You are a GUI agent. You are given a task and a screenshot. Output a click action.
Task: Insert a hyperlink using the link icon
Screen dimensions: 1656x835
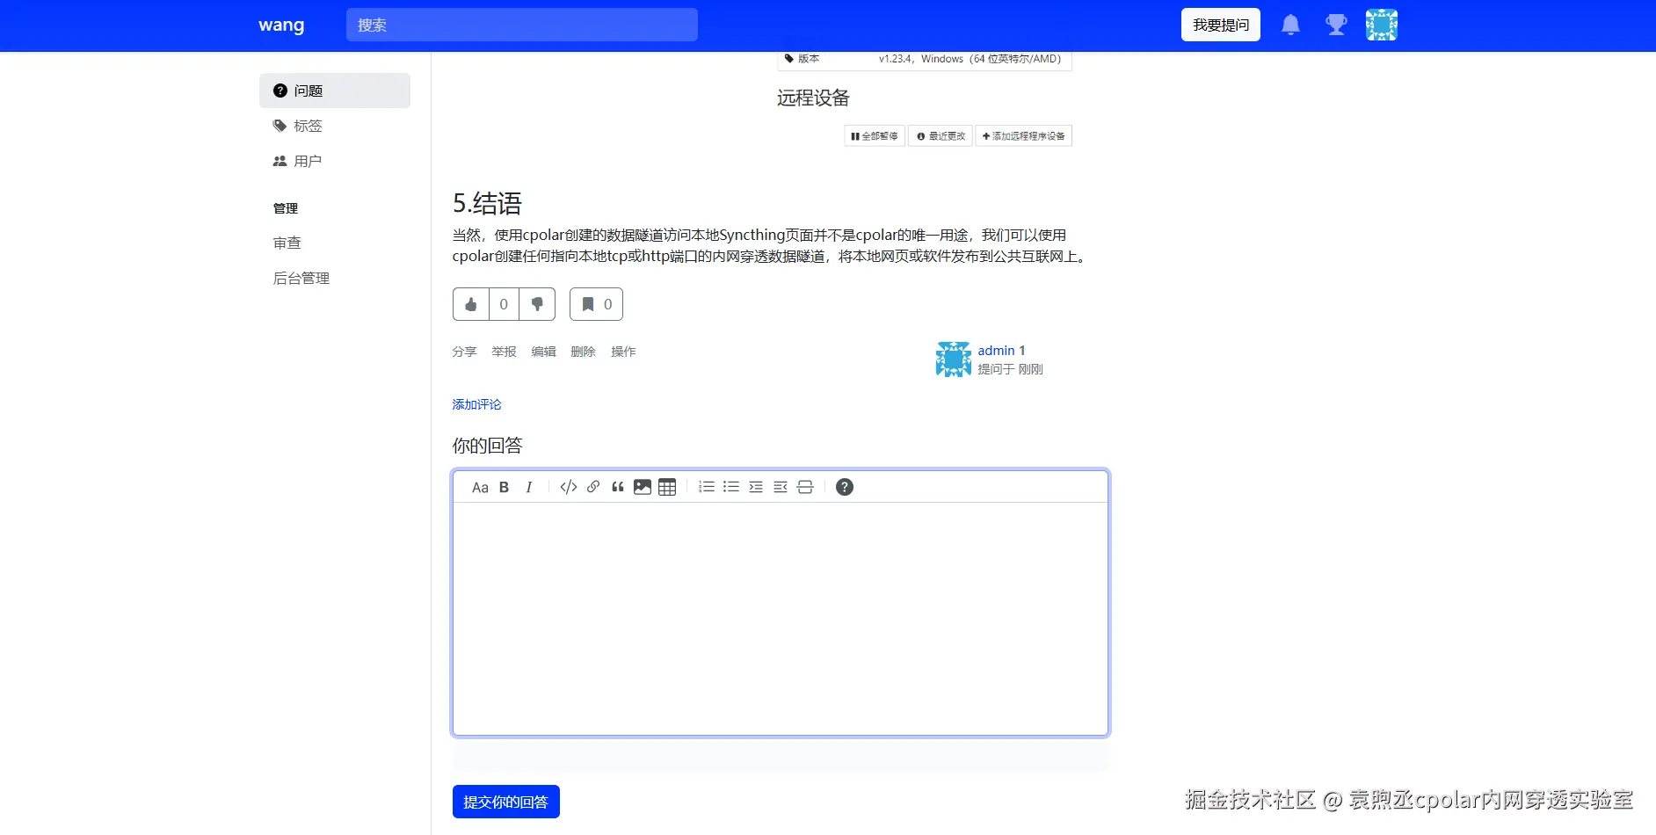click(592, 486)
